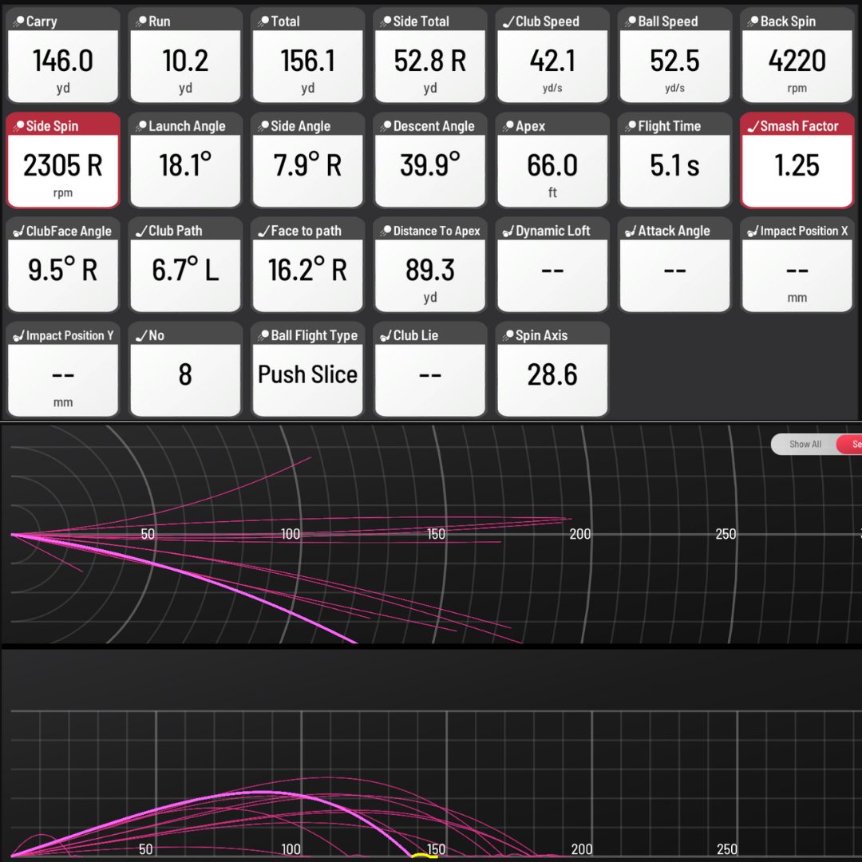
Task: Click the Distance To Apex value 89.3
Action: pyautogui.click(x=430, y=270)
